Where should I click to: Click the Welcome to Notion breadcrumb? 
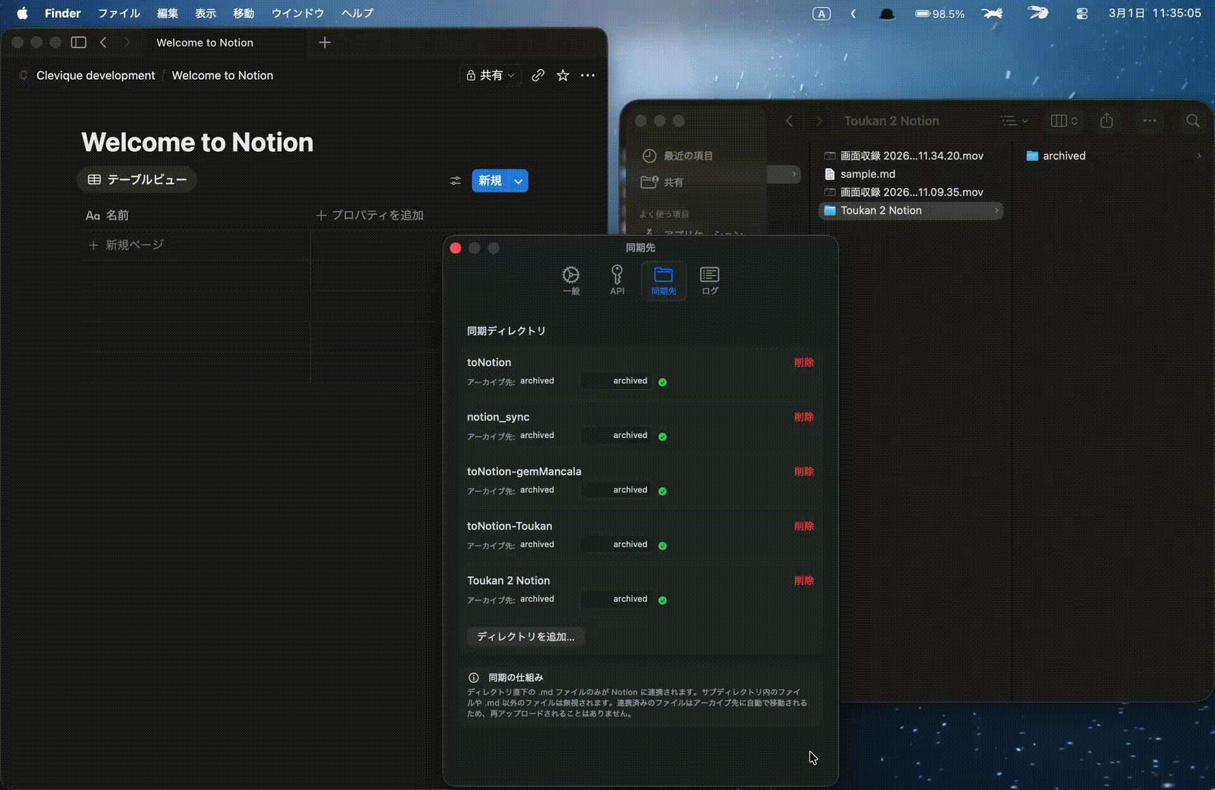[223, 75]
